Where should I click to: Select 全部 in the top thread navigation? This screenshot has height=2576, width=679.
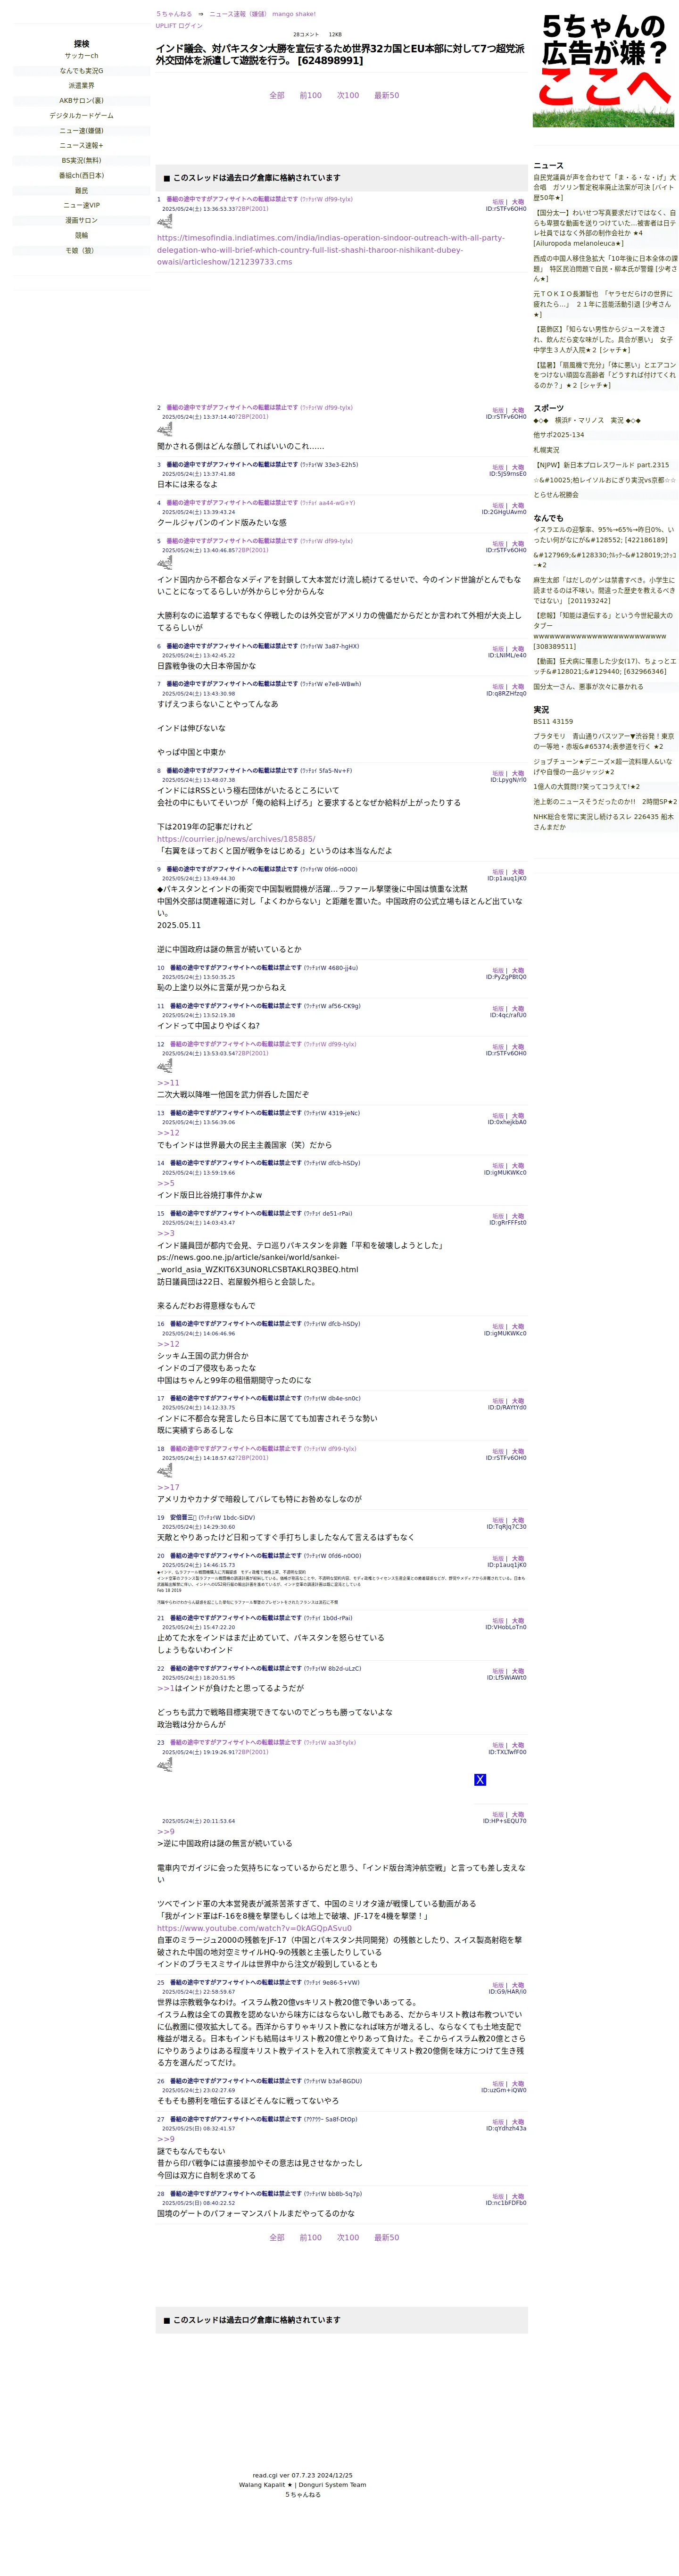tap(277, 96)
